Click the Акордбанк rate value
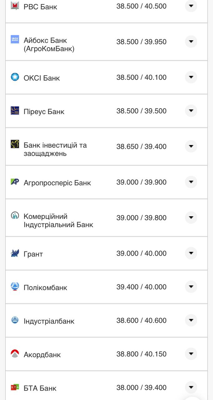Image resolution: width=213 pixels, height=400 pixels. (141, 354)
